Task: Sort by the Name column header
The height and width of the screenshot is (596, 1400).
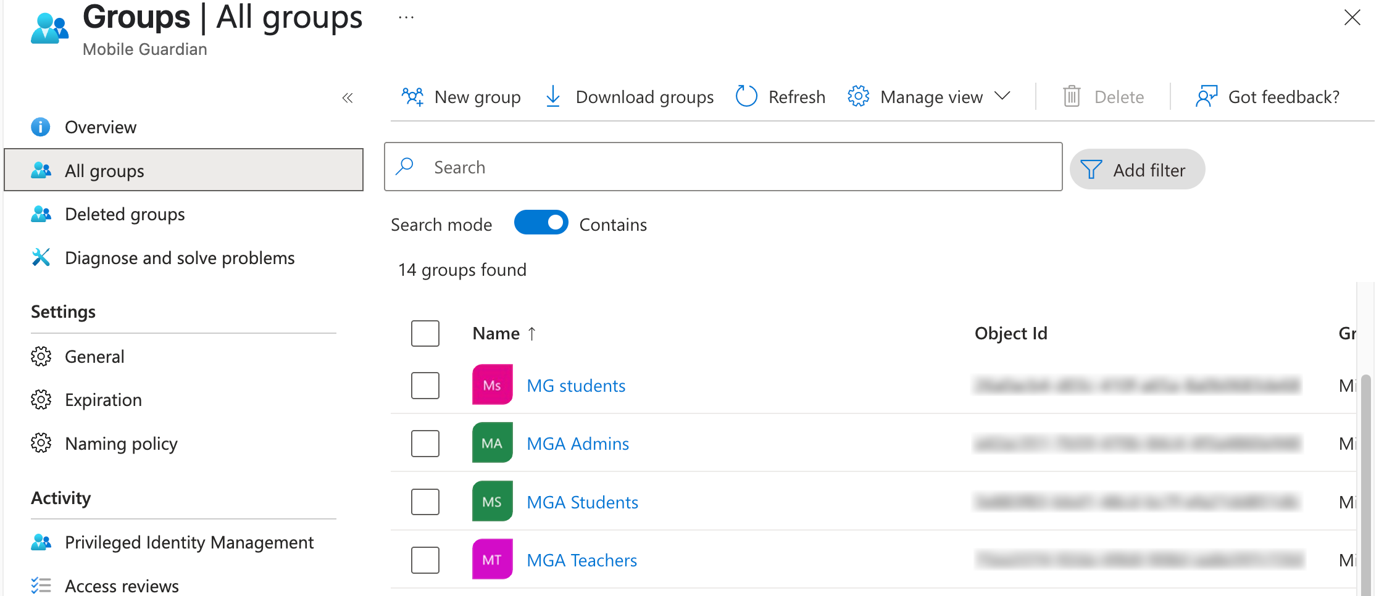Action: 496,333
